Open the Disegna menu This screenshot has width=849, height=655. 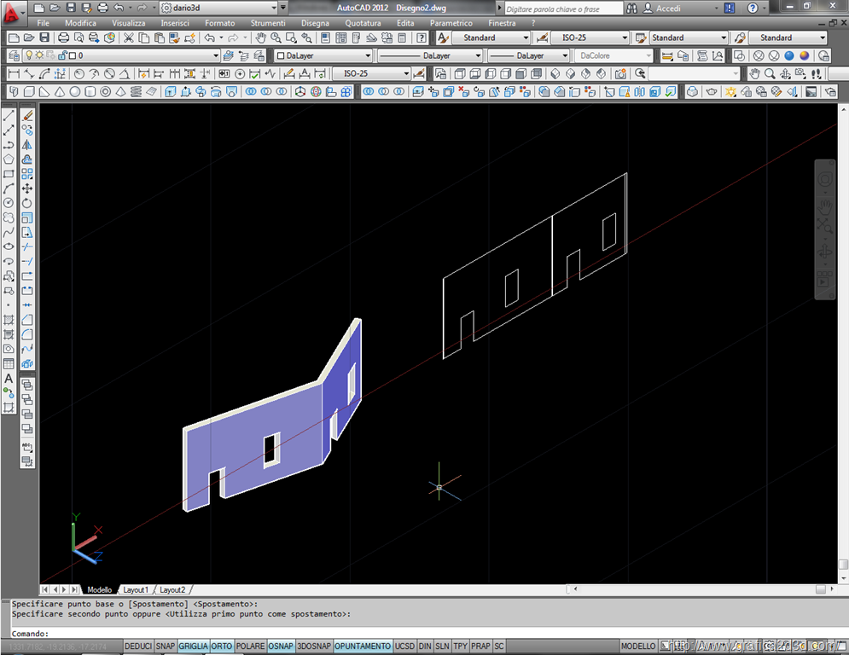[315, 23]
